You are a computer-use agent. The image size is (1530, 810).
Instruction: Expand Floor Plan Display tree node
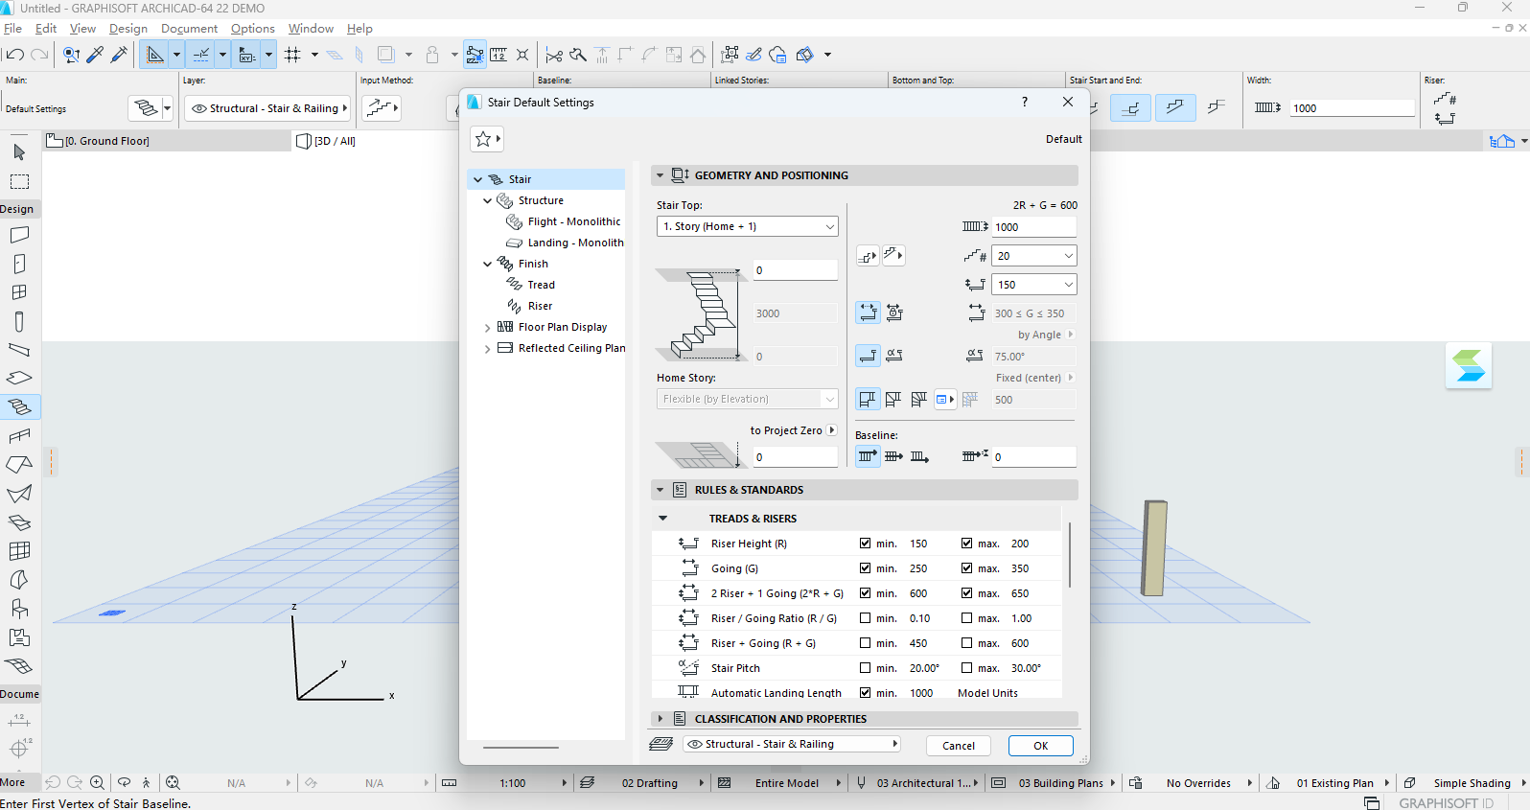[x=487, y=328]
